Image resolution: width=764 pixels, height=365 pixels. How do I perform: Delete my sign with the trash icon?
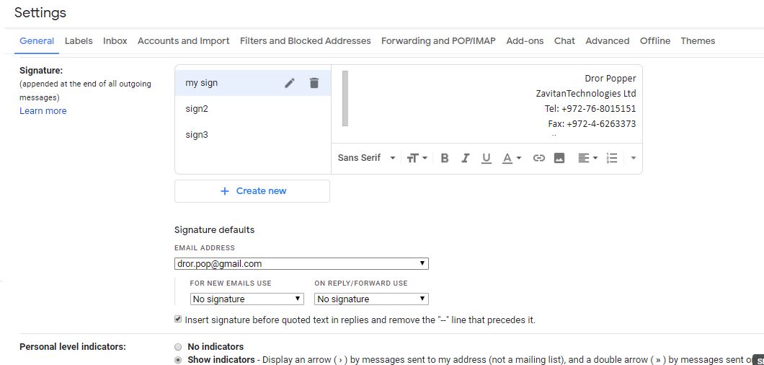click(x=314, y=83)
